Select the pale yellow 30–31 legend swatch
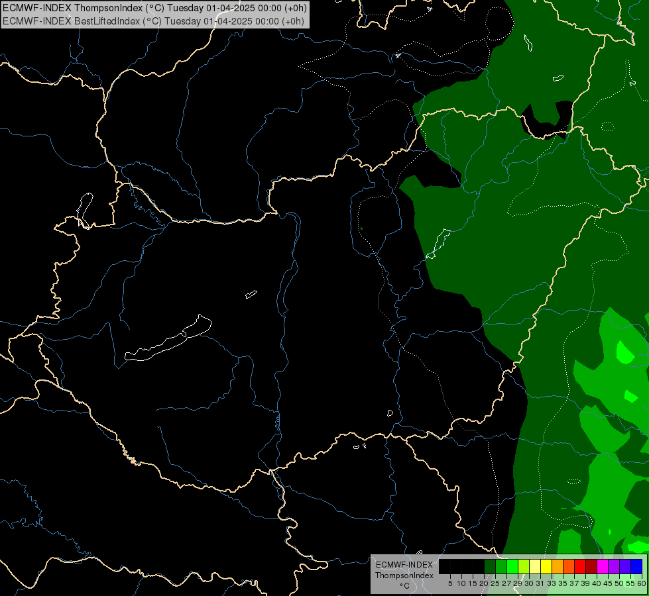 coord(535,566)
